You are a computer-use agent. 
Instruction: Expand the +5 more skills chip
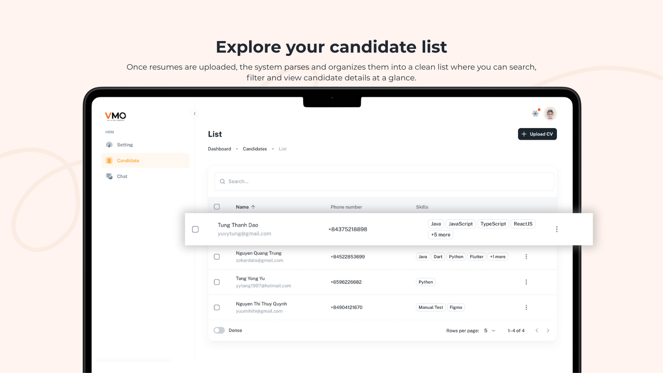click(440, 235)
